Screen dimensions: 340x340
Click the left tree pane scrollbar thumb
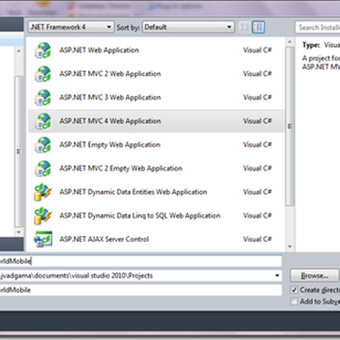pyautogui.click(x=19, y=152)
